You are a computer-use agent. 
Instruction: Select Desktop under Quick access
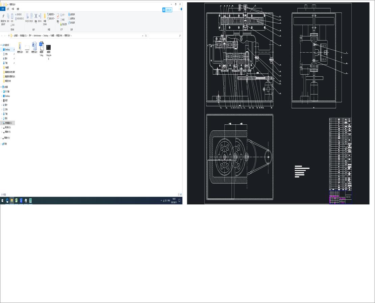(x=7, y=50)
